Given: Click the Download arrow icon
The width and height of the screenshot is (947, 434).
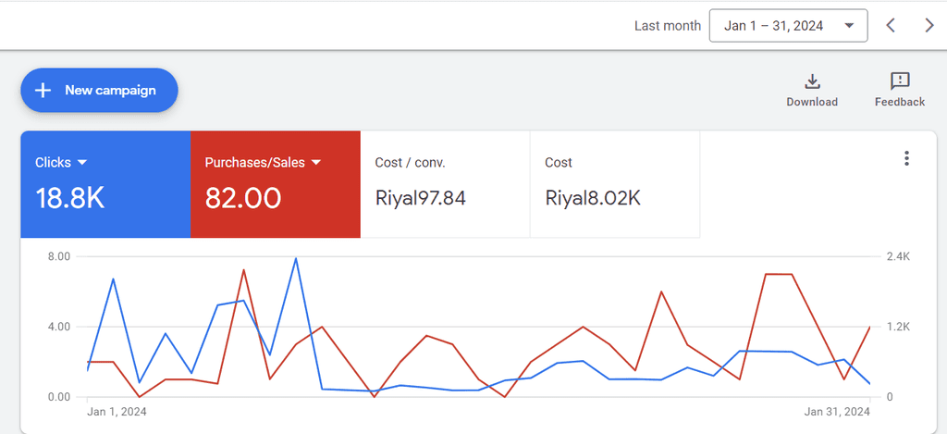Looking at the screenshot, I should pyautogui.click(x=812, y=81).
